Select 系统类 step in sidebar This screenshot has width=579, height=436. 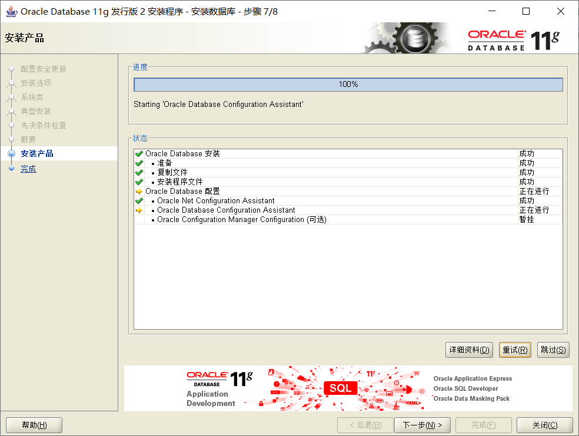(32, 97)
